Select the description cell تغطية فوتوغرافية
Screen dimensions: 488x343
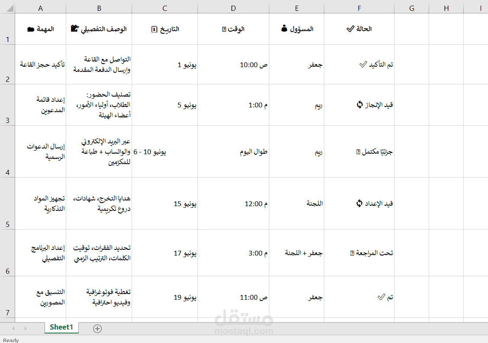(x=99, y=297)
